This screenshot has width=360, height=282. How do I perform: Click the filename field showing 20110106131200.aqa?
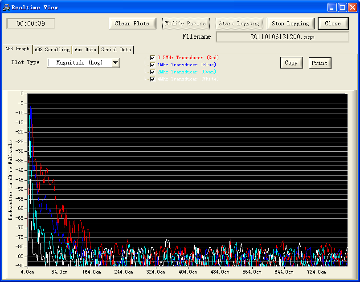[282, 37]
